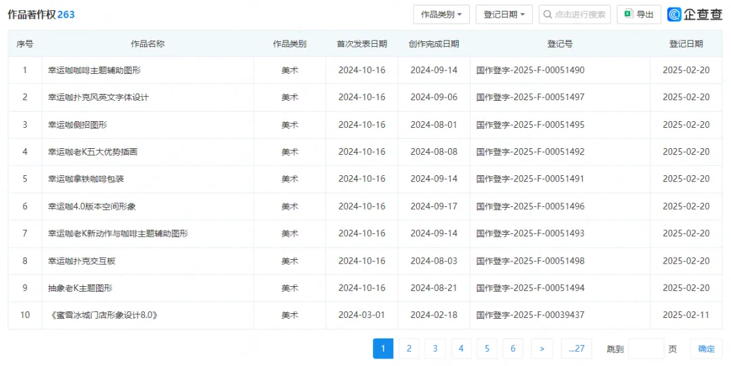Click registration number 国作登字-2025-F-00051492
This screenshot has width=731, height=366.
click(530, 152)
